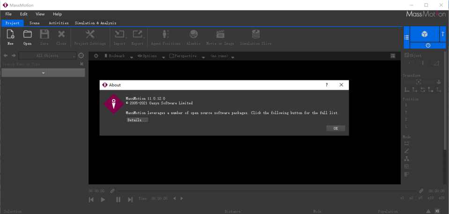This screenshot has height=214, width=449.
Task: Expand the Options dropdown in viewport
Action: [x=163, y=57]
